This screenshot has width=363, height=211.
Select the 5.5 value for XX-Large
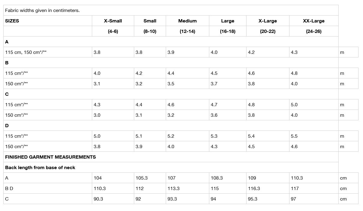coord(294,136)
